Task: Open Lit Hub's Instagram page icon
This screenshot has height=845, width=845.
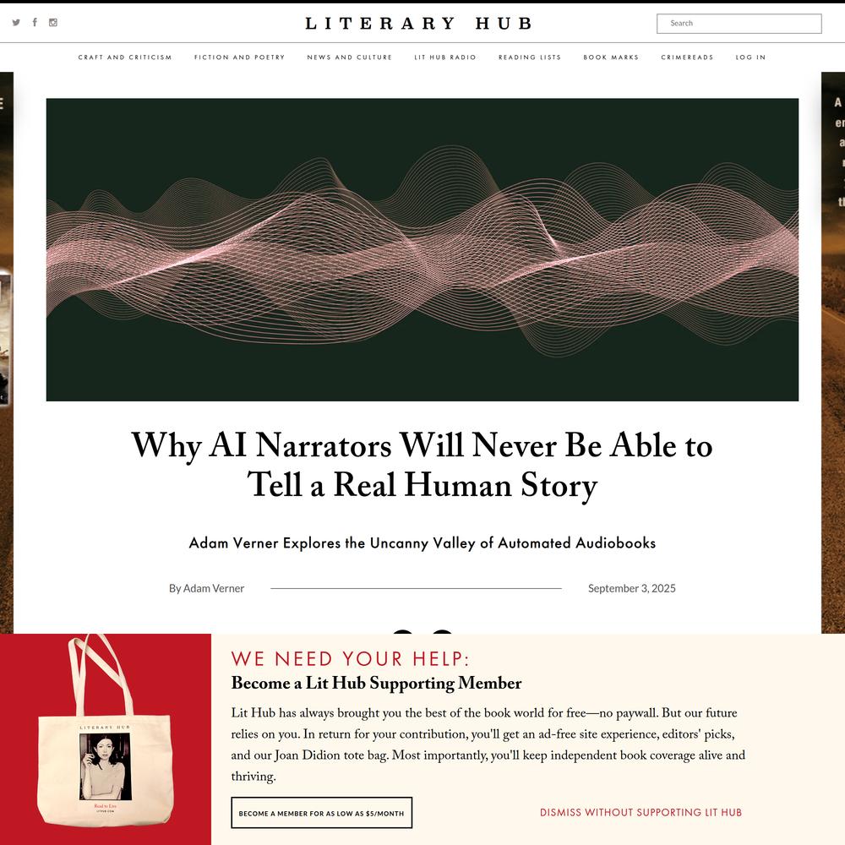Action: pyautogui.click(x=52, y=22)
